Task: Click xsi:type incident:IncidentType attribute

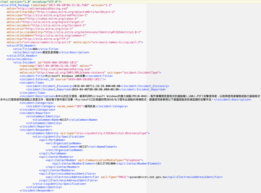Action: pos(133,73)
